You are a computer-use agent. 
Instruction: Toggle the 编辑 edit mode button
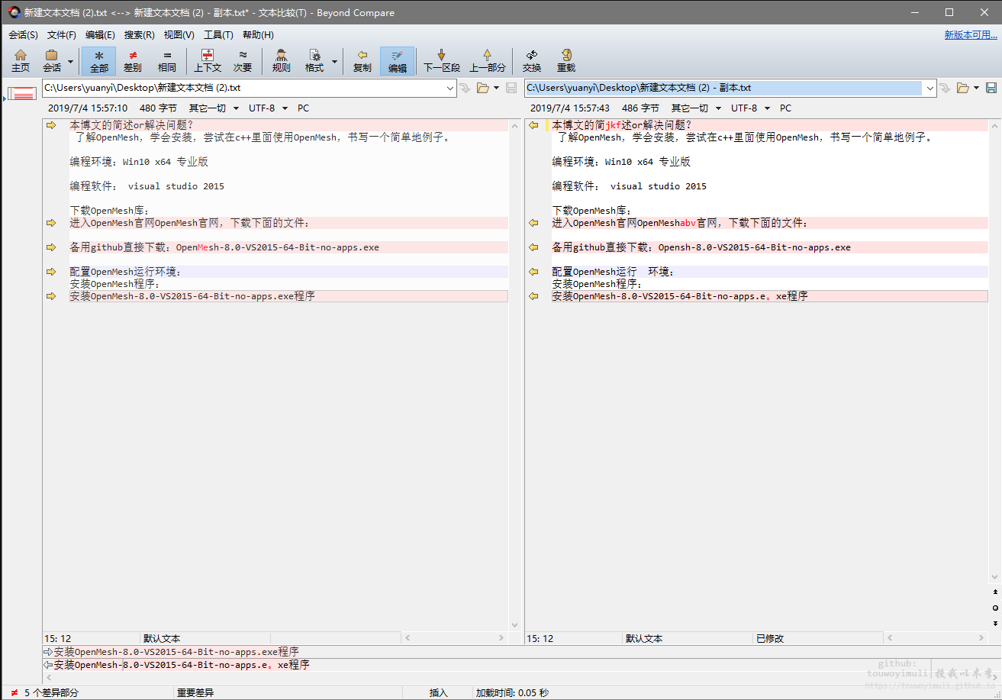coord(398,61)
